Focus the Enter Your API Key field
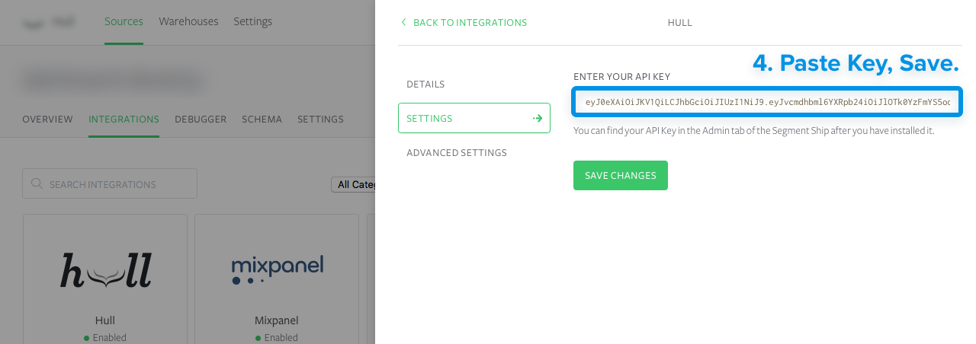Viewport: 976px width, 344px height. 767,102
